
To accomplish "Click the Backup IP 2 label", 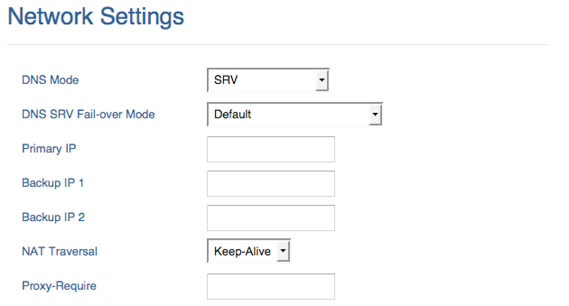I will 53,217.
